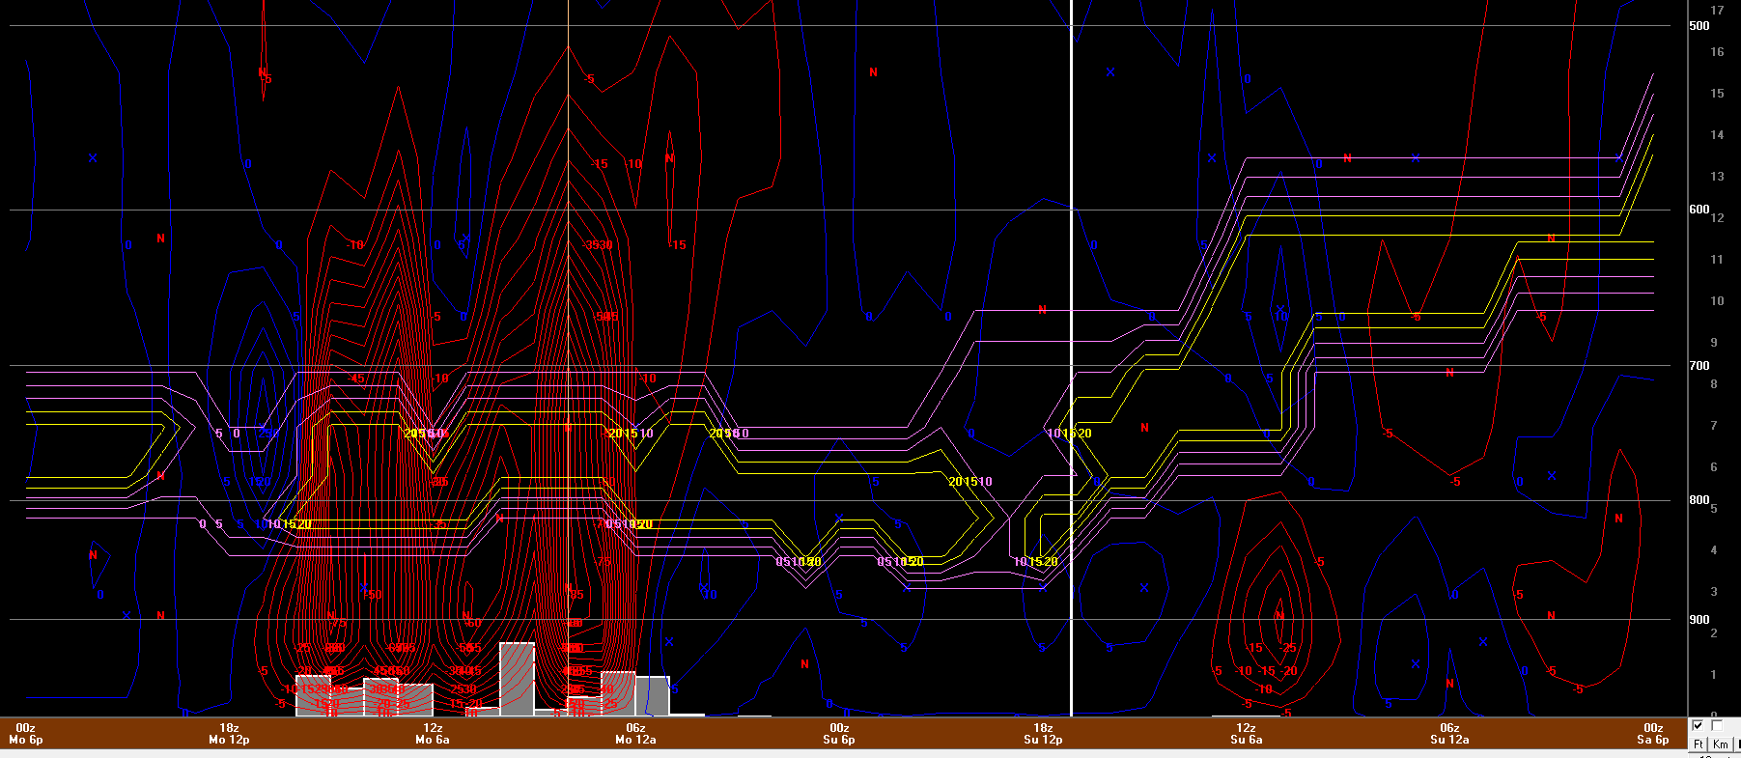Viewport: 1741px width, 758px height.
Task: Pick the 00z Su 6p time label
Action: click(839, 734)
